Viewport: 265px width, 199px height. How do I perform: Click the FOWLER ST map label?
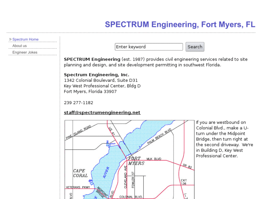pyautogui.click(x=133, y=180)
